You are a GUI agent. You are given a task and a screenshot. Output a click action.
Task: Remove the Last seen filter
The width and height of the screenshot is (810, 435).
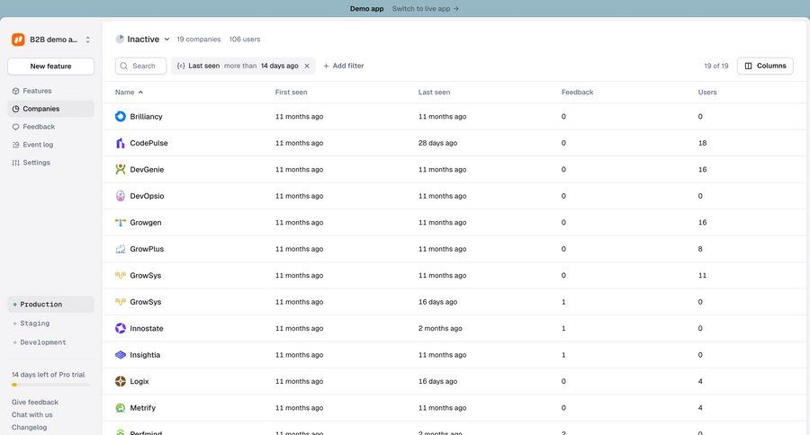[307, 66]
